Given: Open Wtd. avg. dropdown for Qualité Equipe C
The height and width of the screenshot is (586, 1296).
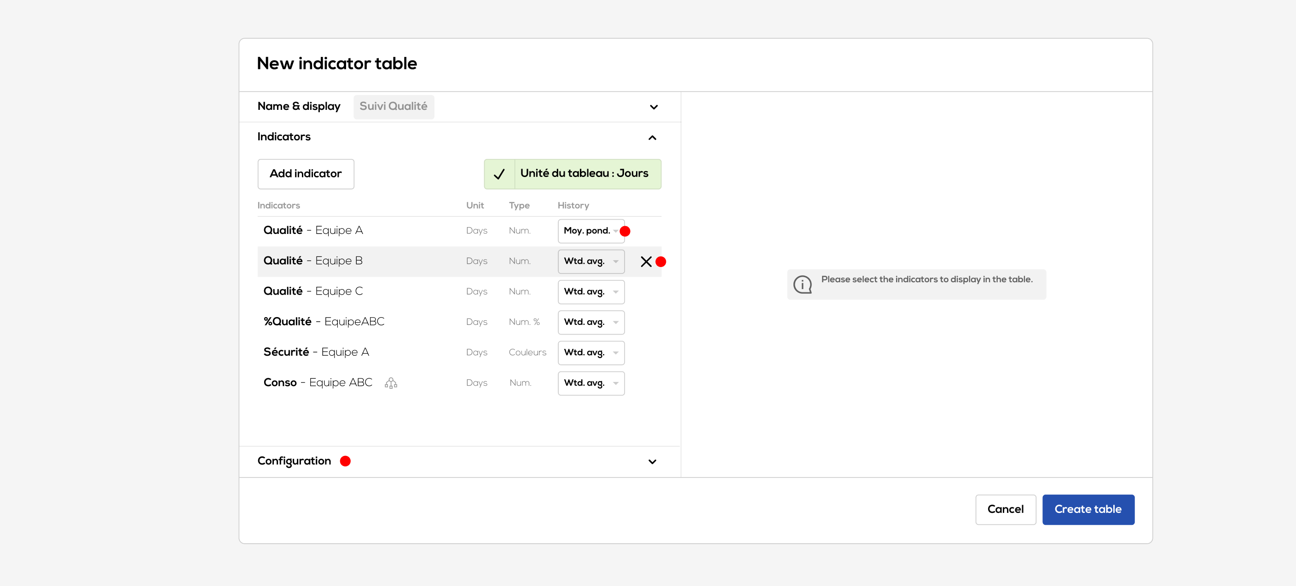Looking at the screenshot, I should click(x=590, y=292).
